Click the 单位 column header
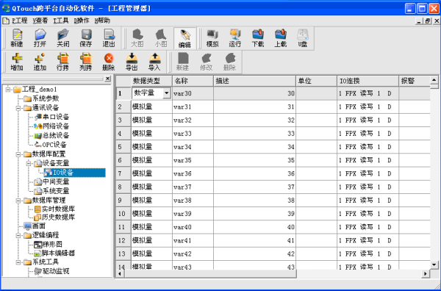The width and height of the screenshot is (441, 291). point(316,81)
